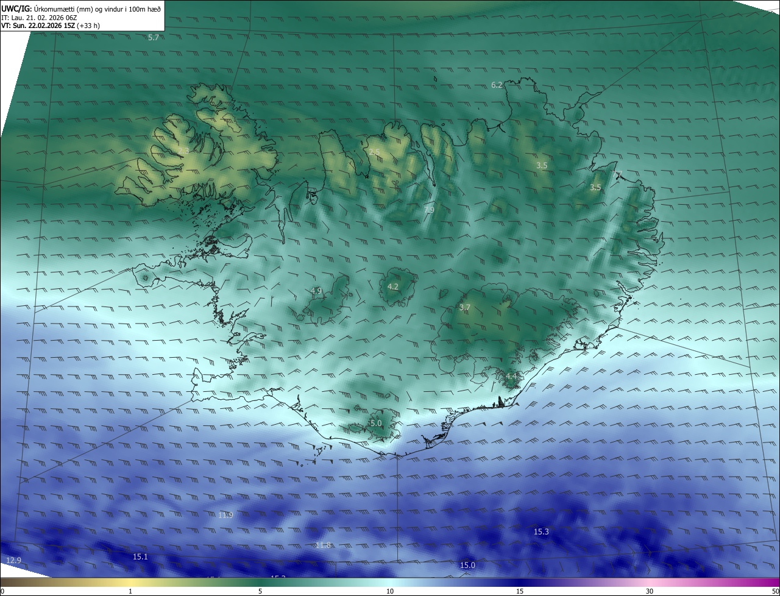Click the 5.0 value on the southern glacier
780x596 pixels.
click(x=376, y=423)
